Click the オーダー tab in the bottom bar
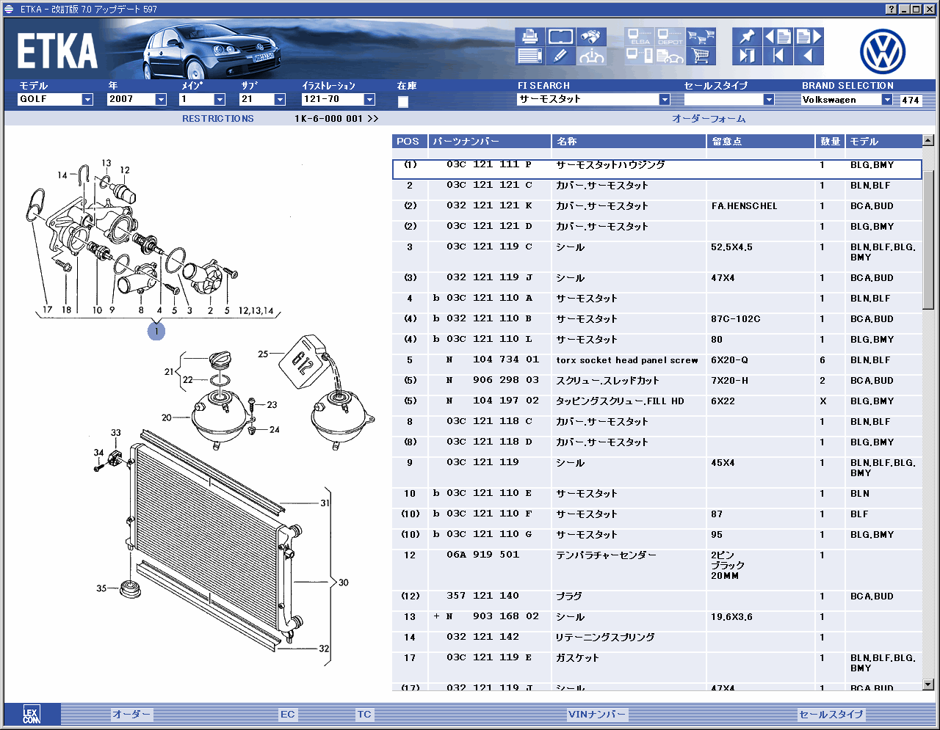 [132, 715]
